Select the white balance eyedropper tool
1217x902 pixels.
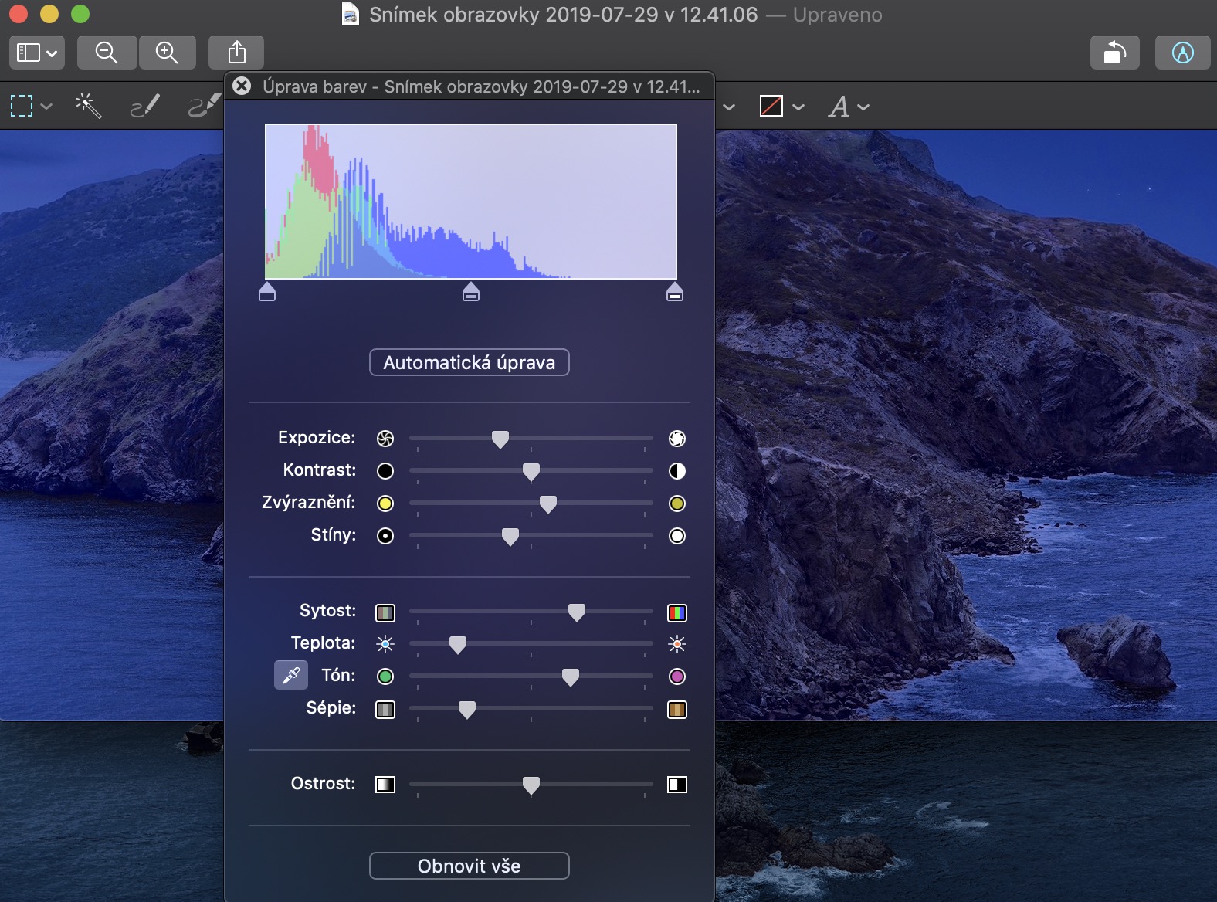[291, 675]
